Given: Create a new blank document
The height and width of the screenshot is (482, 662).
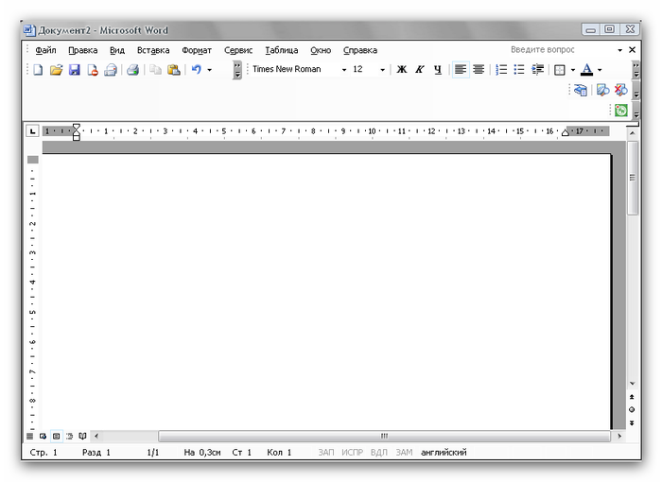Looking at the screenshot, I should coord(38,70).
